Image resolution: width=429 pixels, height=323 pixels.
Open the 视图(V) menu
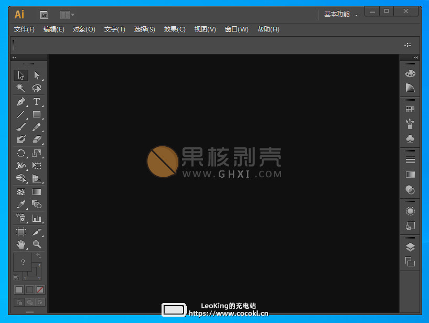tap(205, 29)
